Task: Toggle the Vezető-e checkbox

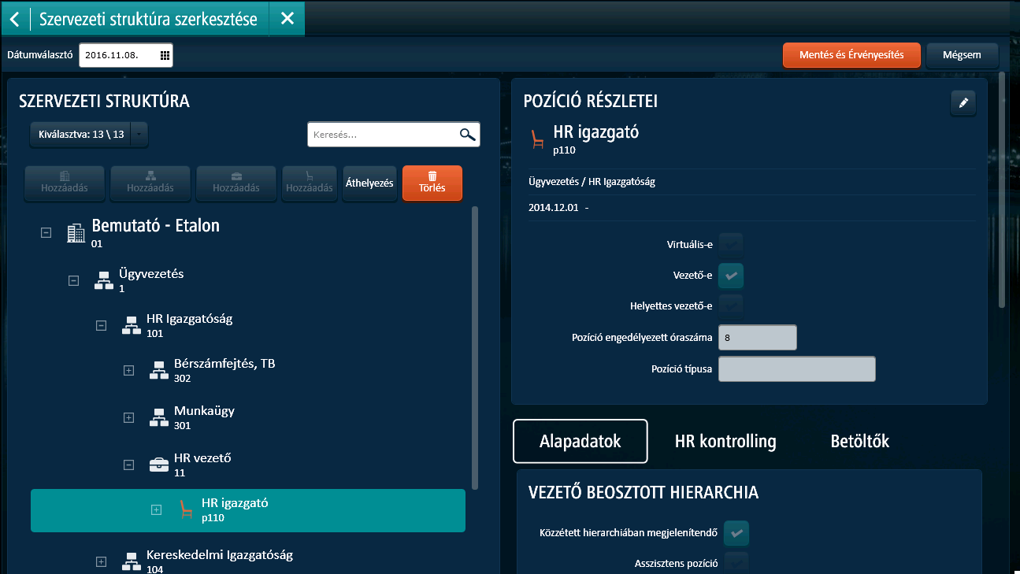Action: click(731, 276)
